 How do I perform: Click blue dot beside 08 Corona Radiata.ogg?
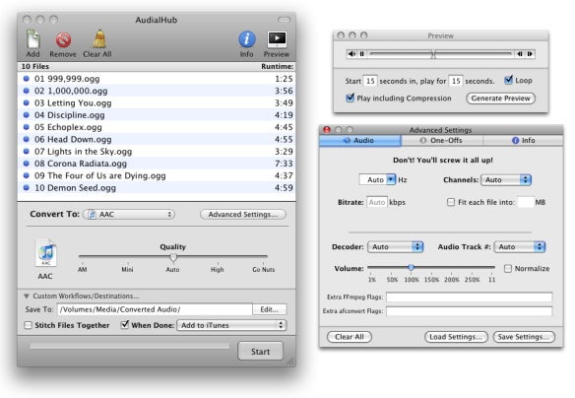pyautogui.click(x=26, y=163)
